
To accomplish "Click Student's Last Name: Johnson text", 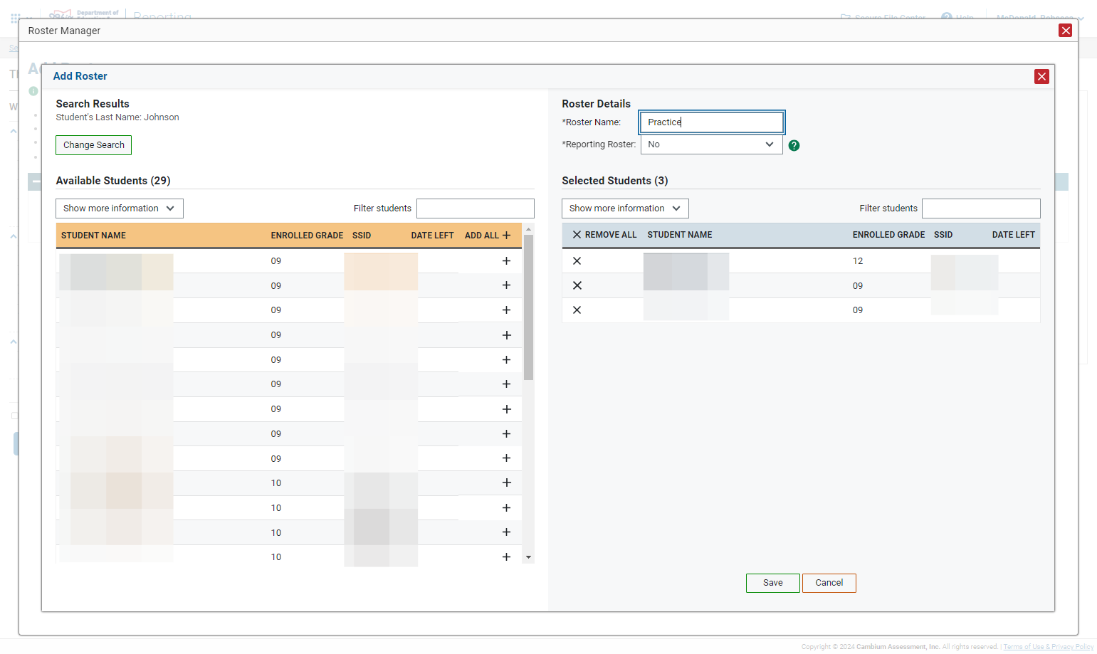I will (117, 117).
